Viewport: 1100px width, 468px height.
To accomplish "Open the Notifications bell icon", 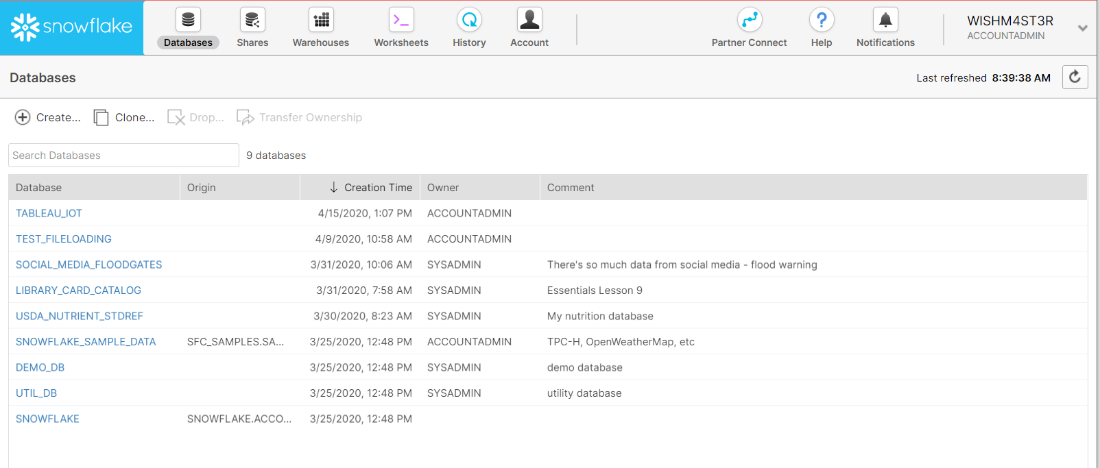I will point(885,20).
